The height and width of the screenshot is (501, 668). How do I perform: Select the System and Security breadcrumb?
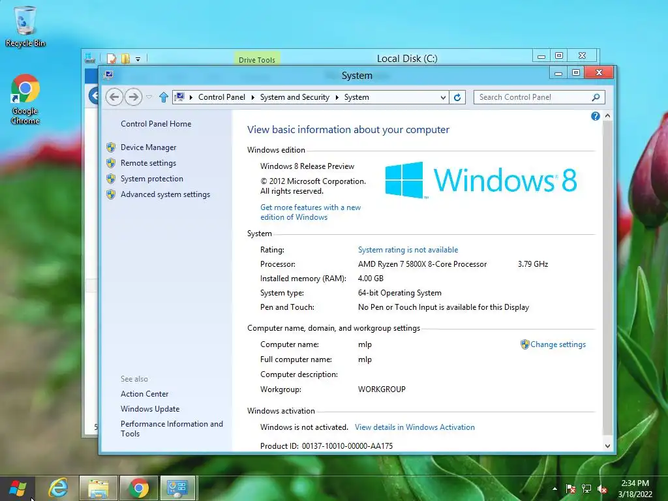pyautogui.click(x=295, y=97)
